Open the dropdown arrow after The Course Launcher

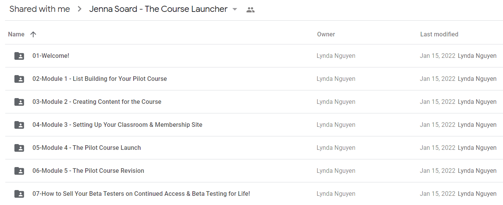tap(235, 10)
